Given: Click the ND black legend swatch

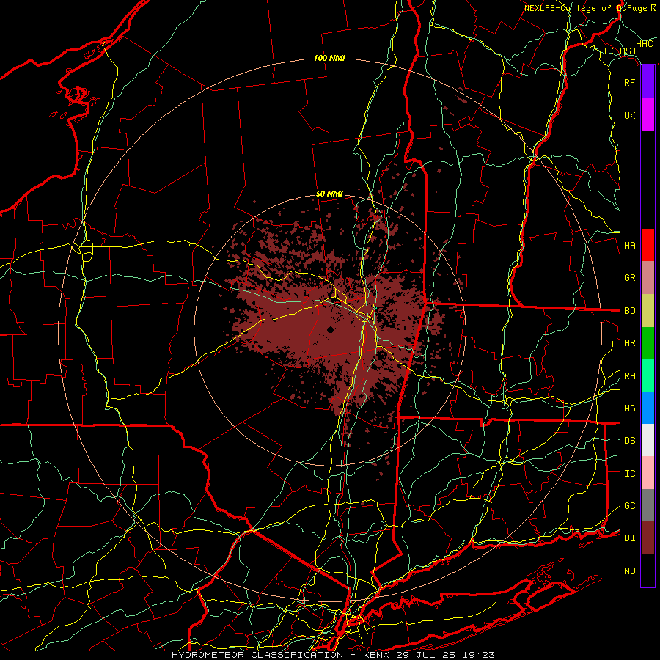Looking at the screenshot, I should tap(648, 571).
